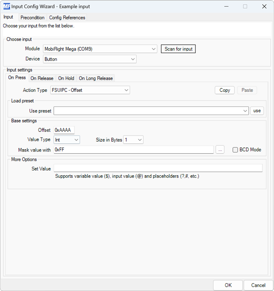
Task: Open the Value Type dropdown
Action: pyautogui.click(x=77, y=140)
